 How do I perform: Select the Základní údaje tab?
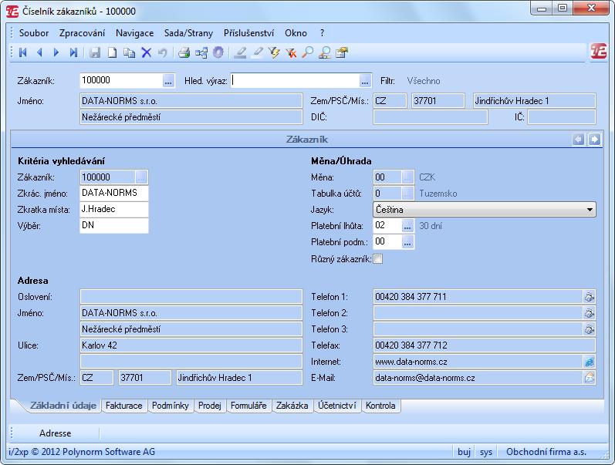coord(63,406)
